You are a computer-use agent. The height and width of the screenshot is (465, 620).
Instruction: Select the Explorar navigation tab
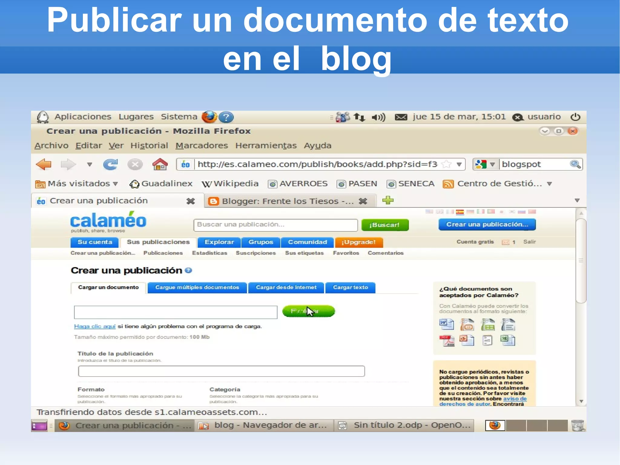(x=219, y=242)
